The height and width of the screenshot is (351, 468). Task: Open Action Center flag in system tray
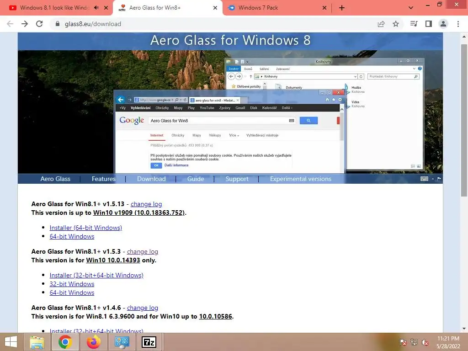pos(403,342)
